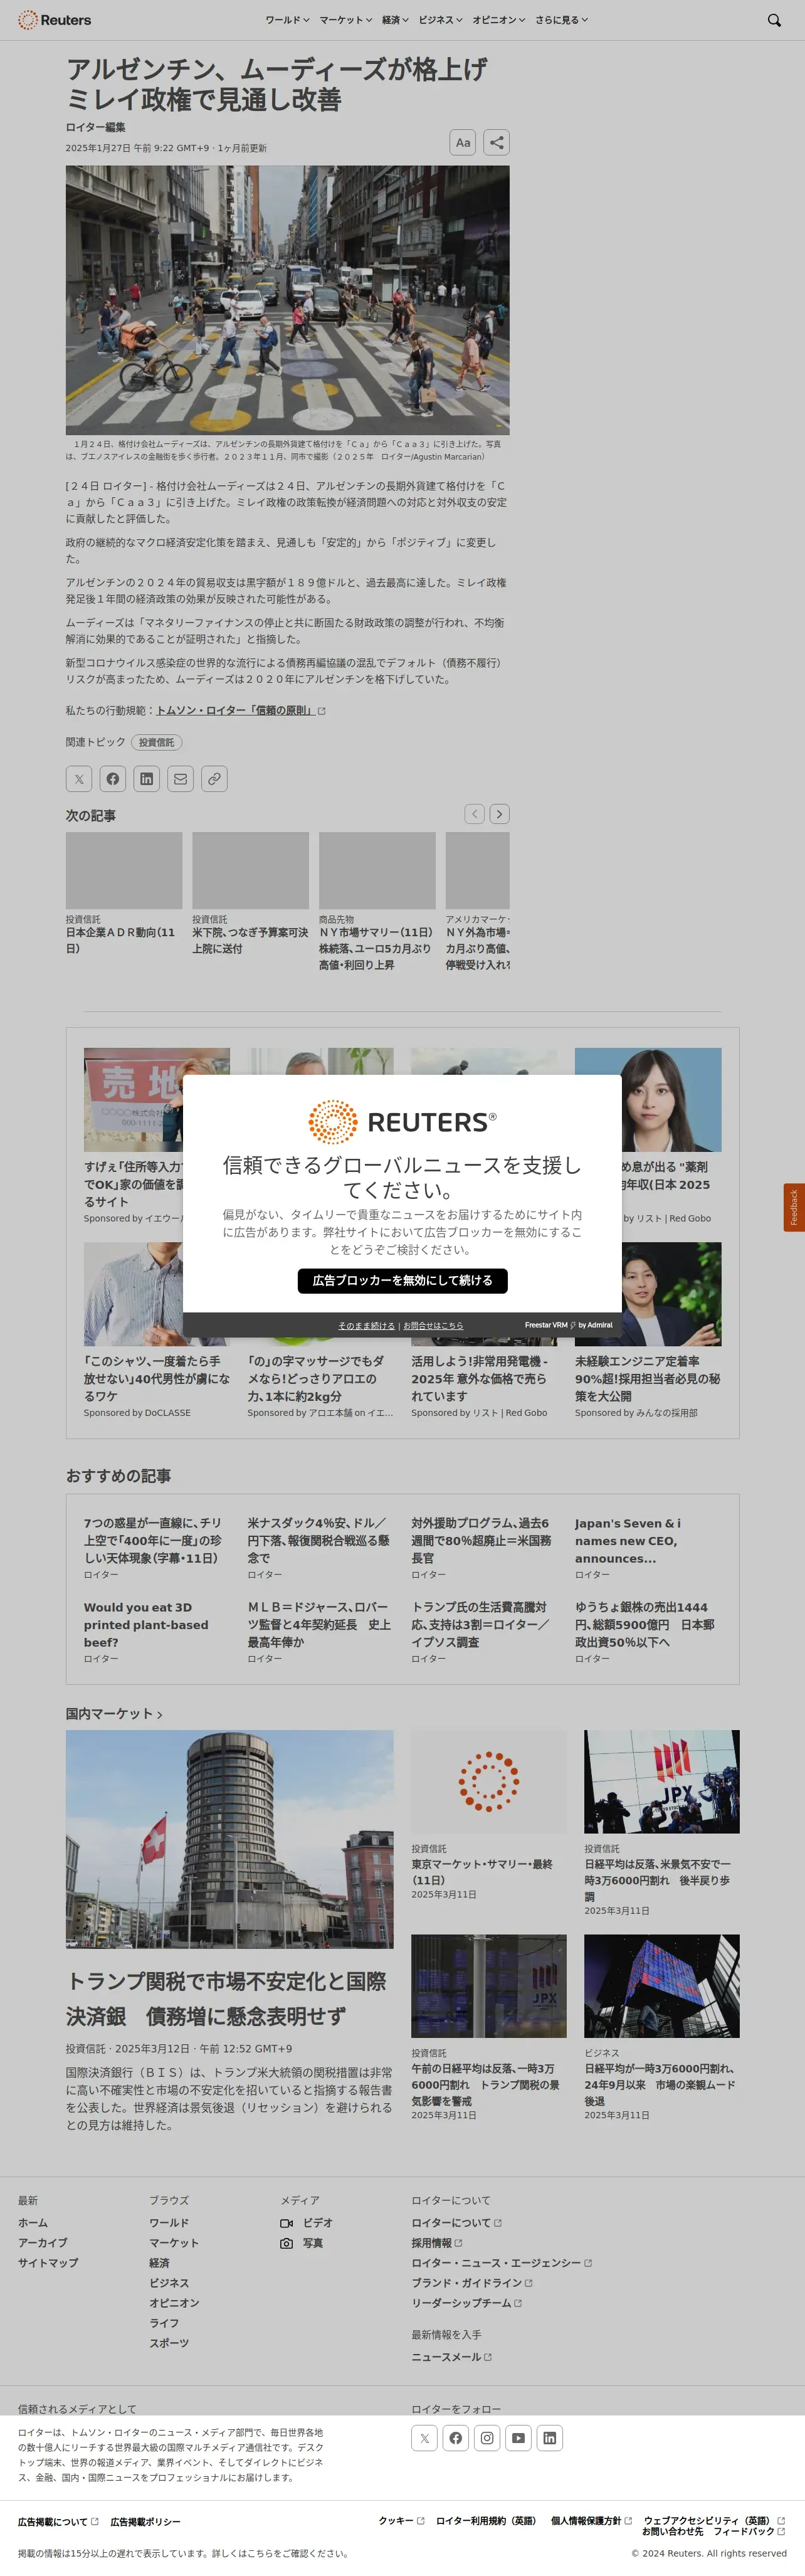Open 米下院、つなぎ予算案可決 carousel article
This screenshot has height=2576, width=805.
(x=250, y=940)
